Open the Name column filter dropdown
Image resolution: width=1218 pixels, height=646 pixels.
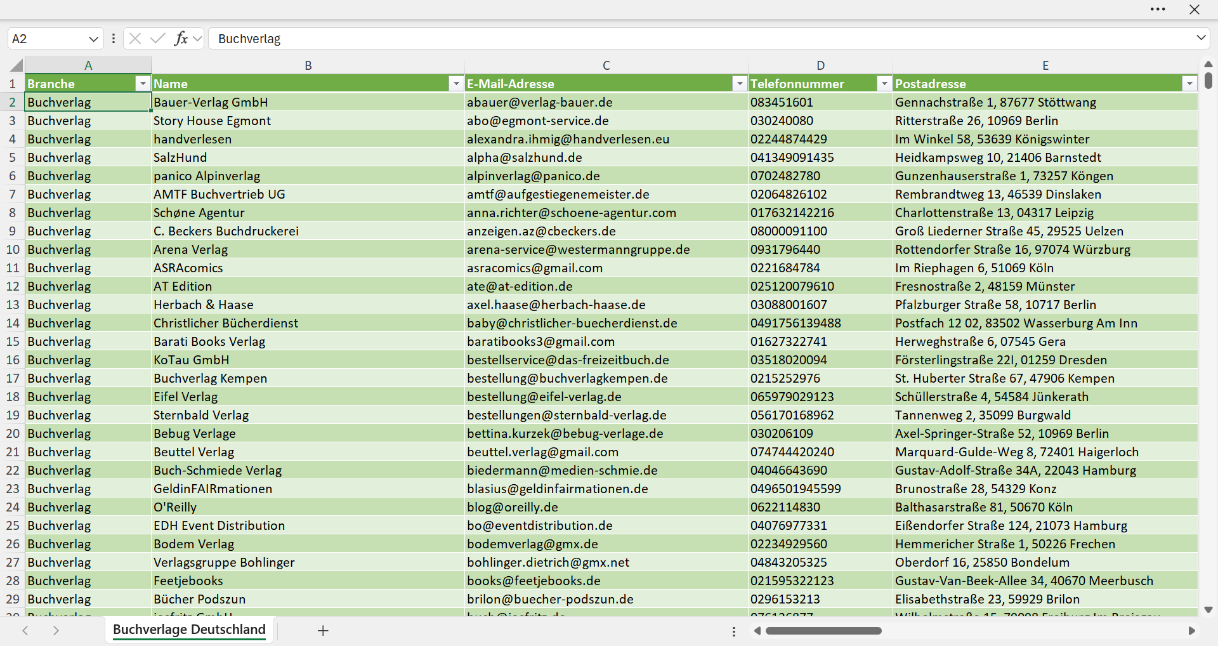pyautogui.click(x=456, y=84)
